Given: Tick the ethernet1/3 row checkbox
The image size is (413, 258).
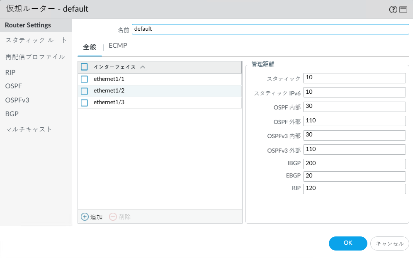Looking at the screenshot, I should point(84,102).
